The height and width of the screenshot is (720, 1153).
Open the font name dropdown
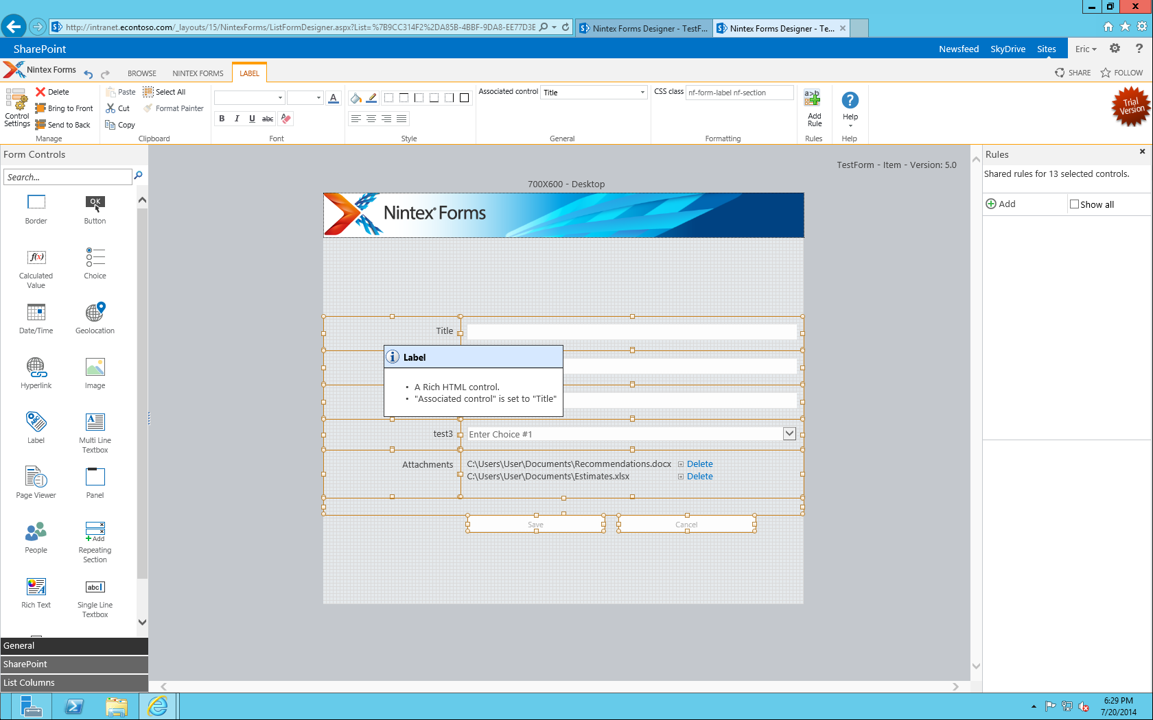click(x=280, y=98)
